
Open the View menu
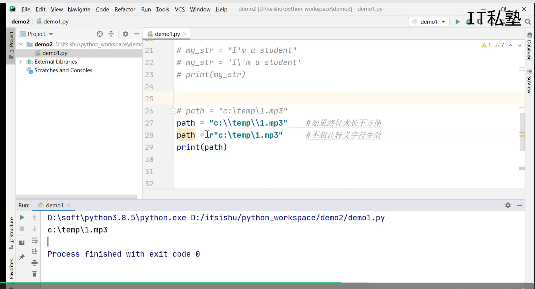57,9
